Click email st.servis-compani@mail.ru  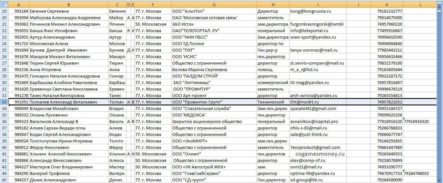pyautogui.click(x=317, y=63)
